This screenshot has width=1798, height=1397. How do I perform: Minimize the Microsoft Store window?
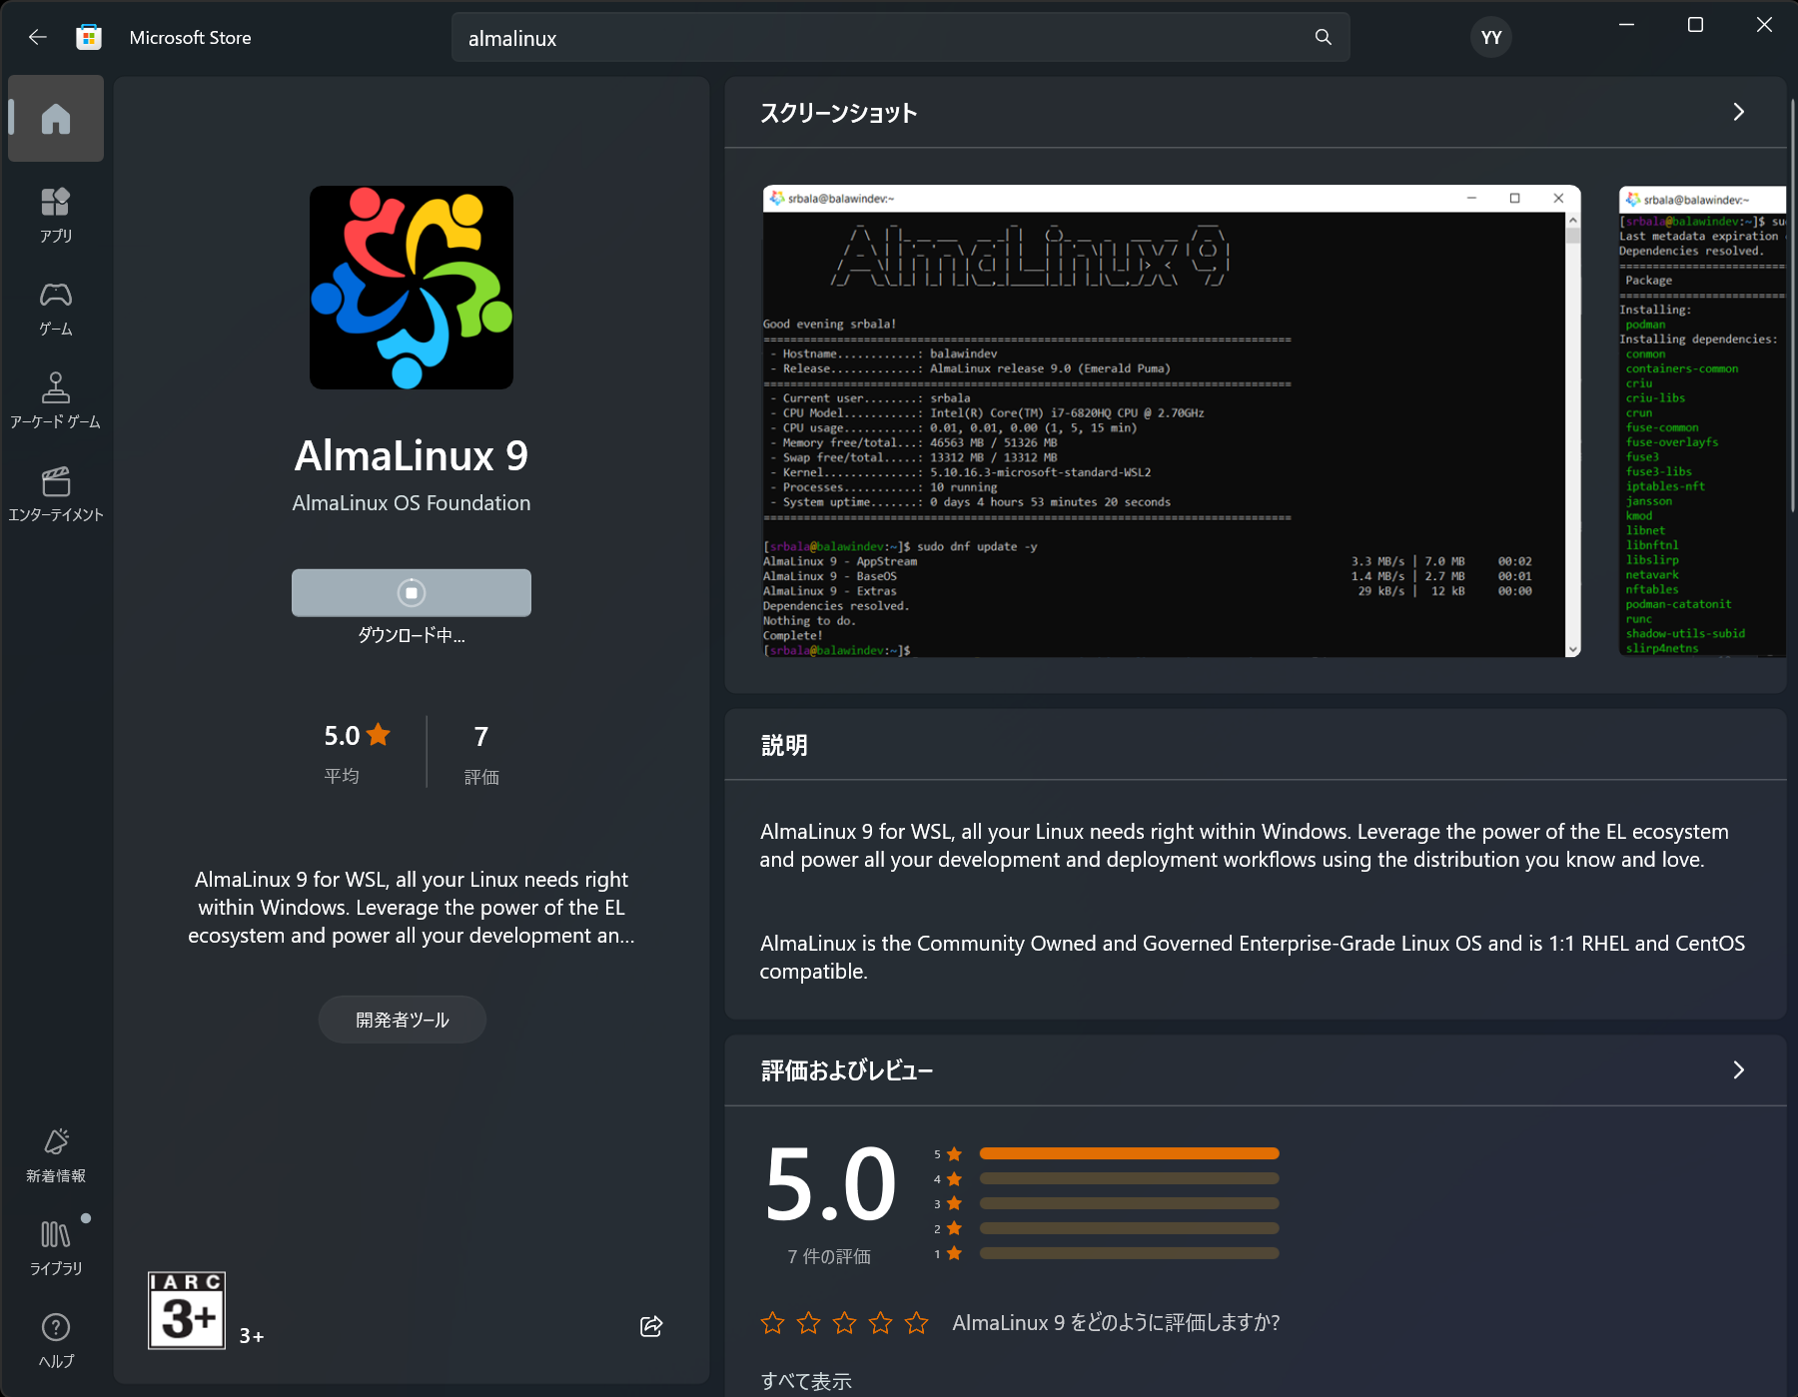pyautogui.click(x=1626, y=25)
